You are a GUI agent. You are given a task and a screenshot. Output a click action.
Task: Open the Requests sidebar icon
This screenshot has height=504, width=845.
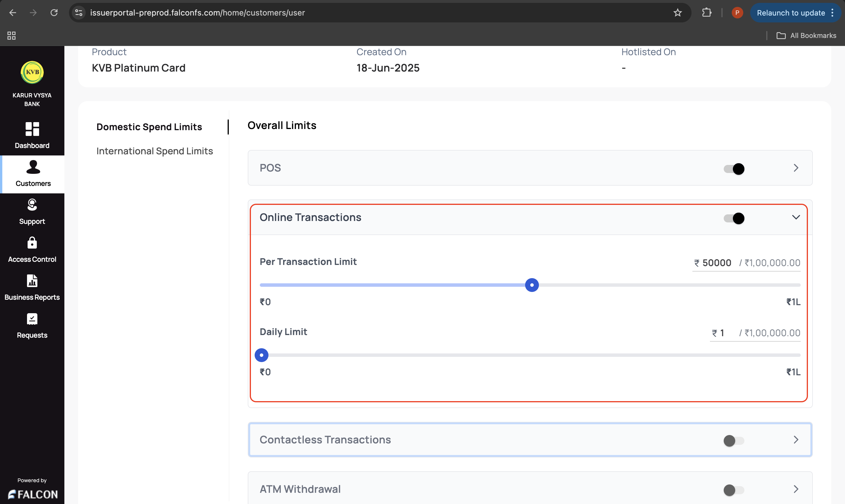coord(32,319)
